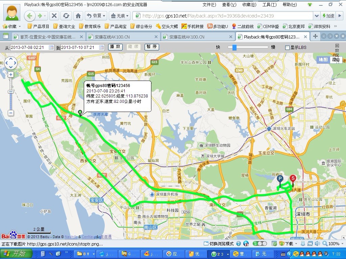The image size is (346, 259).
Task: Show more bookmarks with the chevron
Action: click(336, 26)
